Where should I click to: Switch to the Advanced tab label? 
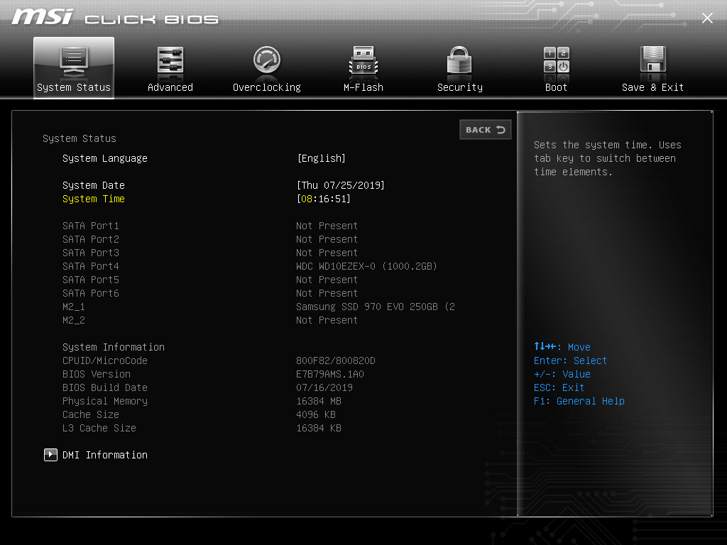[x=170, y=87]
